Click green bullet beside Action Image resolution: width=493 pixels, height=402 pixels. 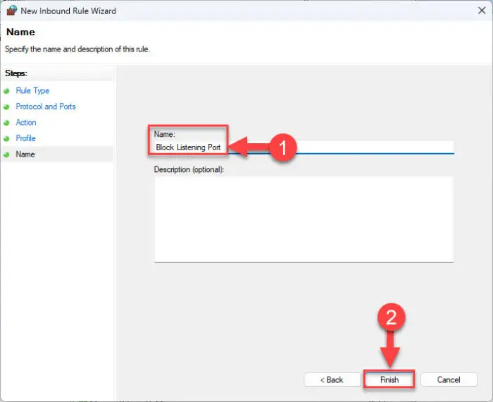coord(6,123)
